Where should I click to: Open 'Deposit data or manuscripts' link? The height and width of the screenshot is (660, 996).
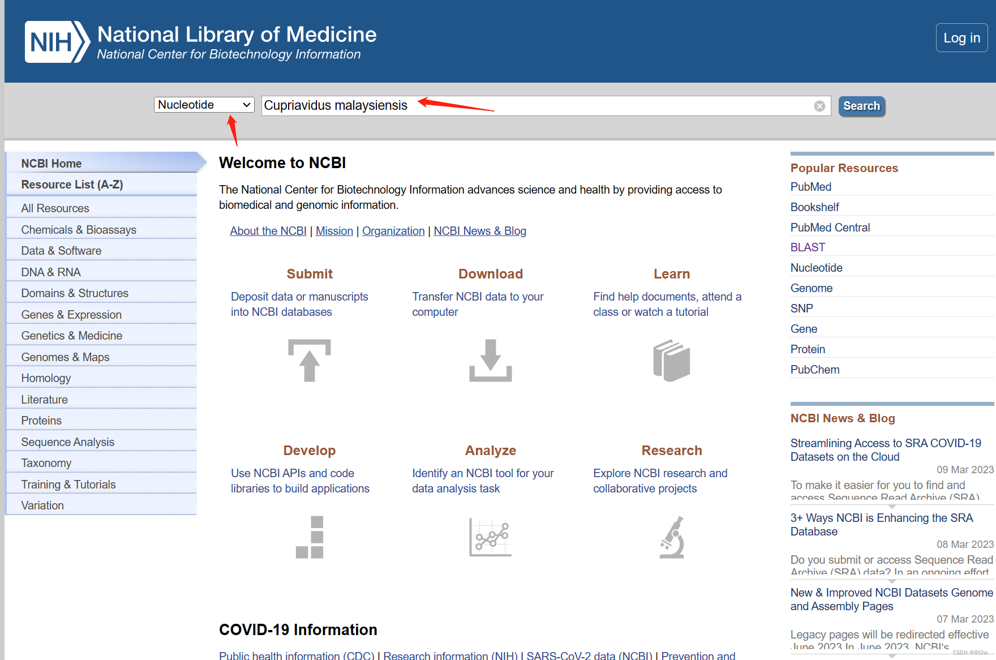click(x=299, y=305)
